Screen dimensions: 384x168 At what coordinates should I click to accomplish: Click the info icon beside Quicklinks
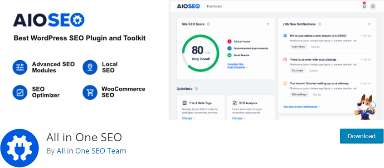196,89
